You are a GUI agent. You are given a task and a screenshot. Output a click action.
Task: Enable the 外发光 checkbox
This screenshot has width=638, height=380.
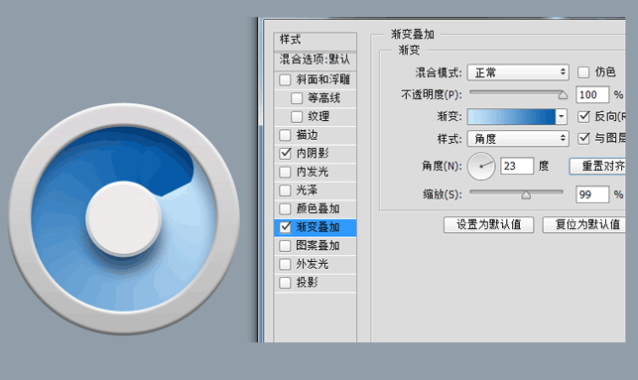[285, 265]
